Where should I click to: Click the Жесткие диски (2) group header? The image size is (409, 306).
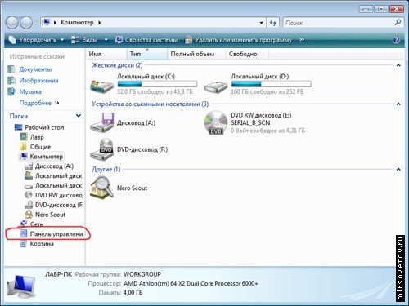(117, 65)
